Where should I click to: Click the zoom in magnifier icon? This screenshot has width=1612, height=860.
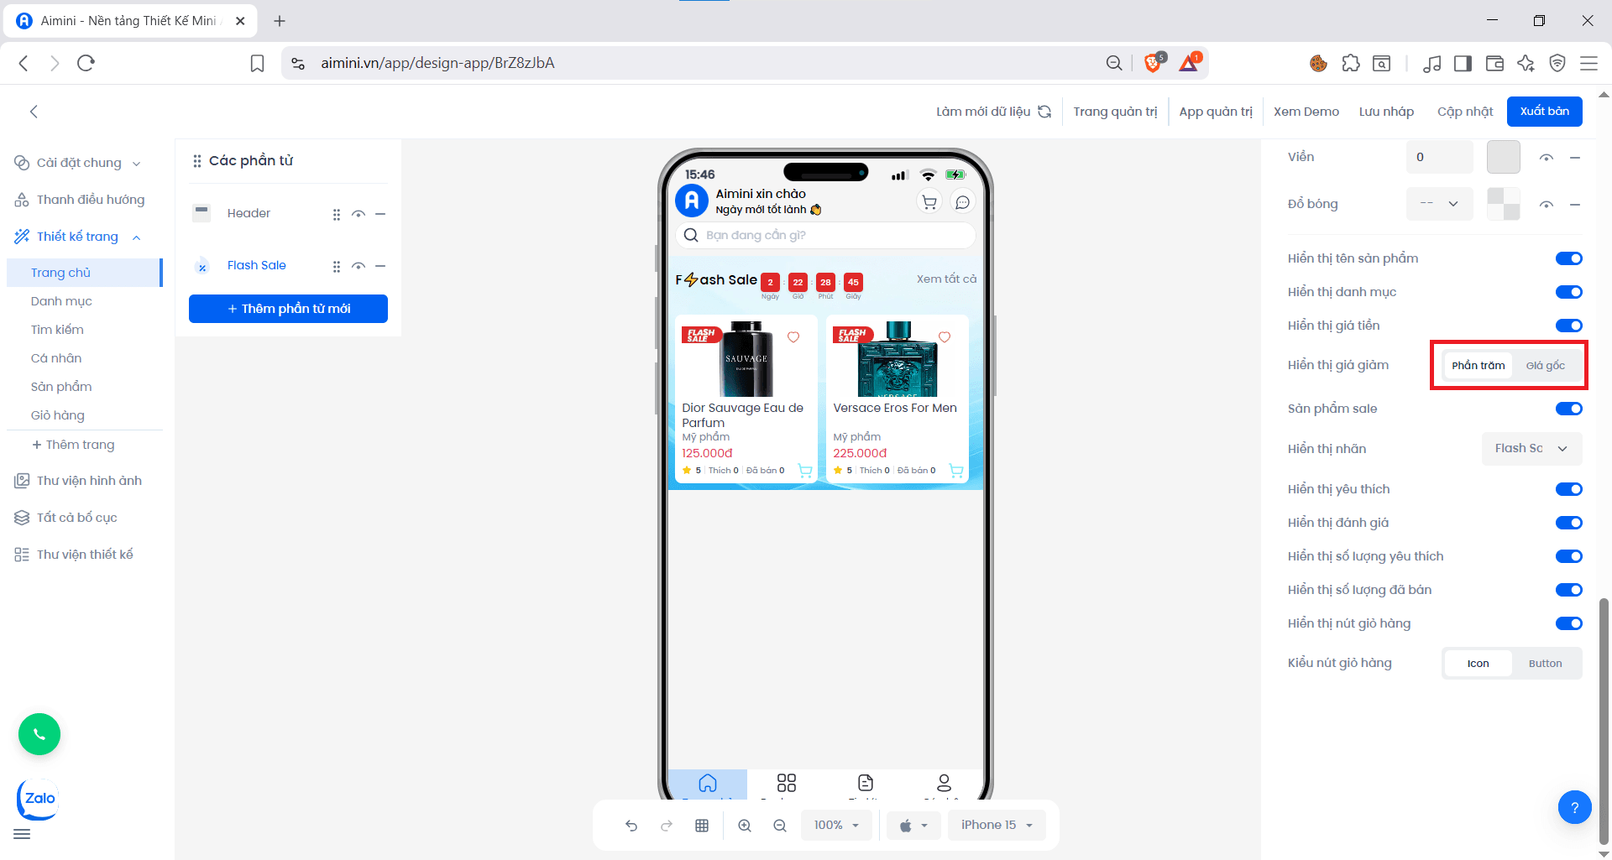pyautogui.click(x=745, y=826)
